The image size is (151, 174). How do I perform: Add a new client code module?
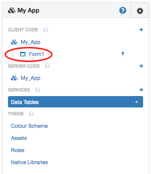pyautogui.click(x=141, y=30)
